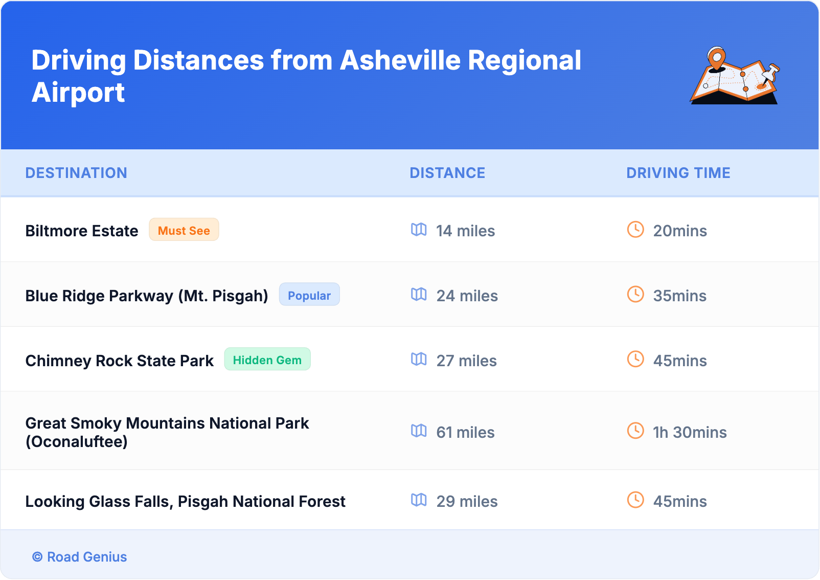
Task: Click the clock icon beside 1h 30mins
Action: pyautogui.click(x=635, y=431)
